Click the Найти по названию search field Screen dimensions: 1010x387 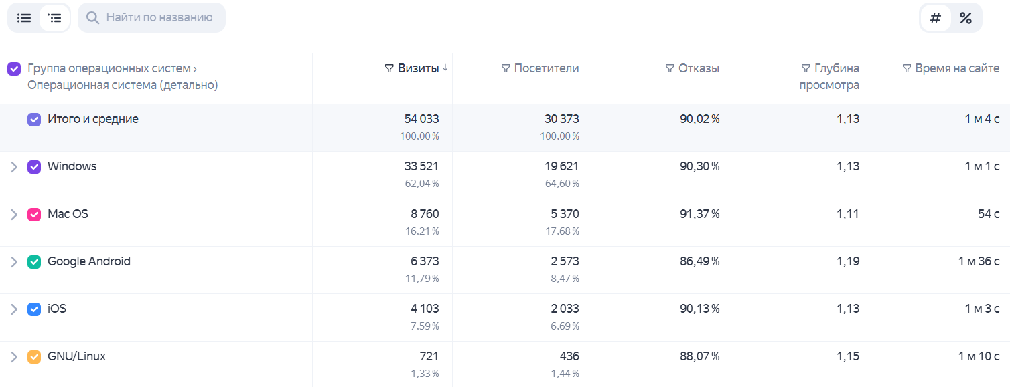click(151, 18)
